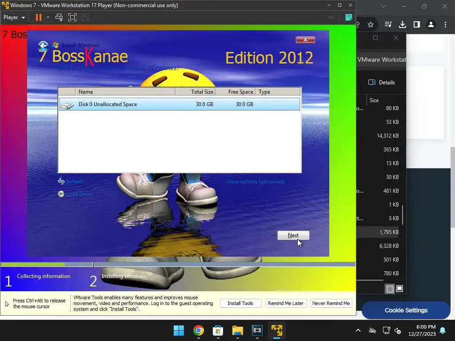Click the Next button in installer
Image resolution: width=455 pixels, height=341 pixels.
tap(293, 235)
